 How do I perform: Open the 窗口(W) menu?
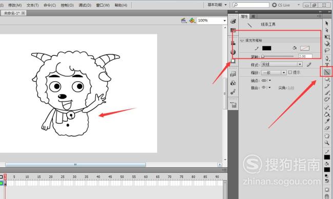103,5
